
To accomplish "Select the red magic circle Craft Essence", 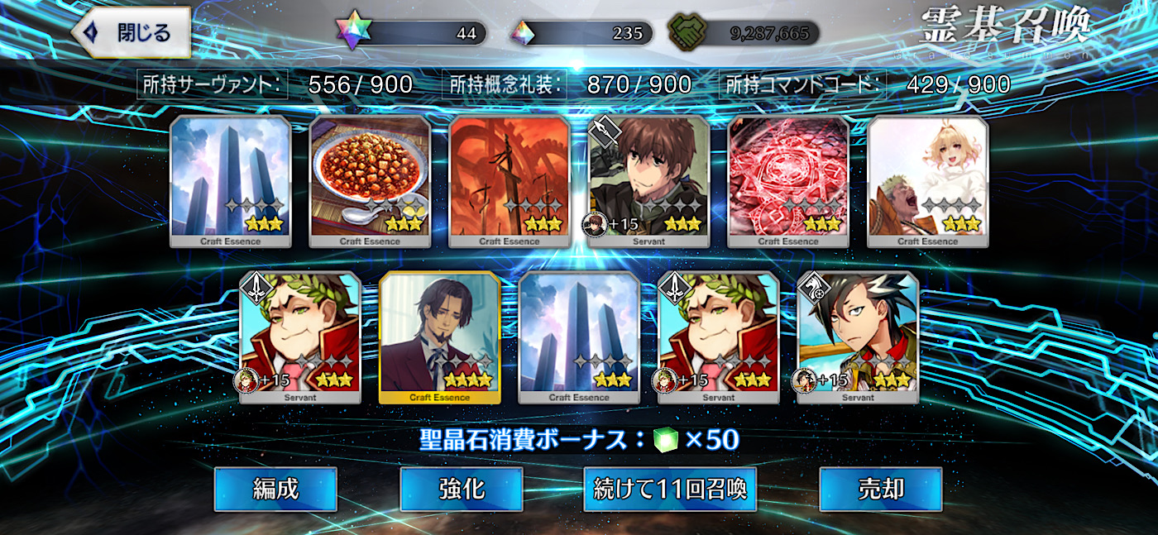I will pos(788,182).
